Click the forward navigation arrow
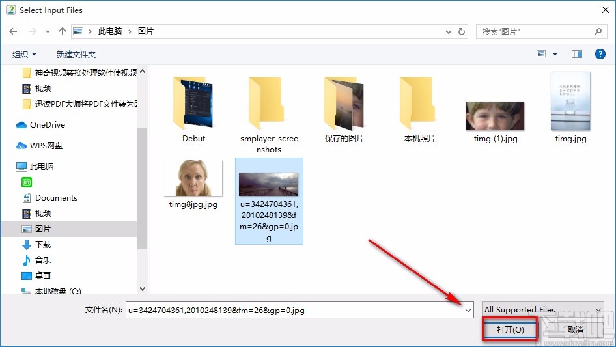The width and height of the screenshot is (616, 347). point(32,31)
